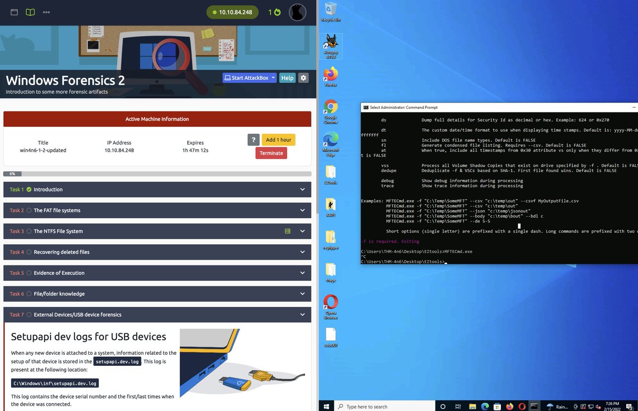Open the Task 3 notes icon
The height and width of the screenshot is (411, 638).
(288, 231)
